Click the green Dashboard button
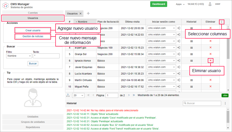Viewport: 232px width, 132px height. pos(159,4)
